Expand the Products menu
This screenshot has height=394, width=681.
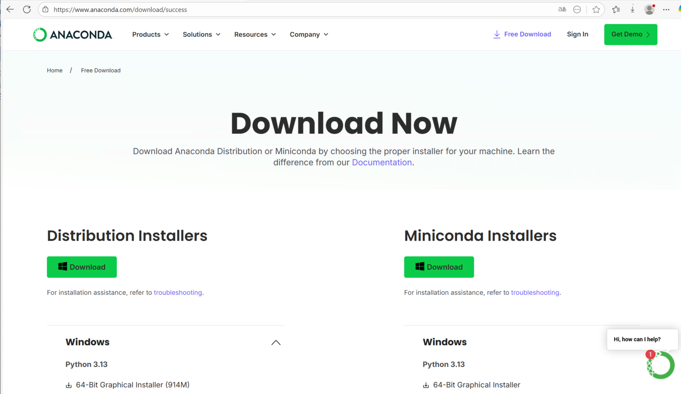click(x=151, y=35)
